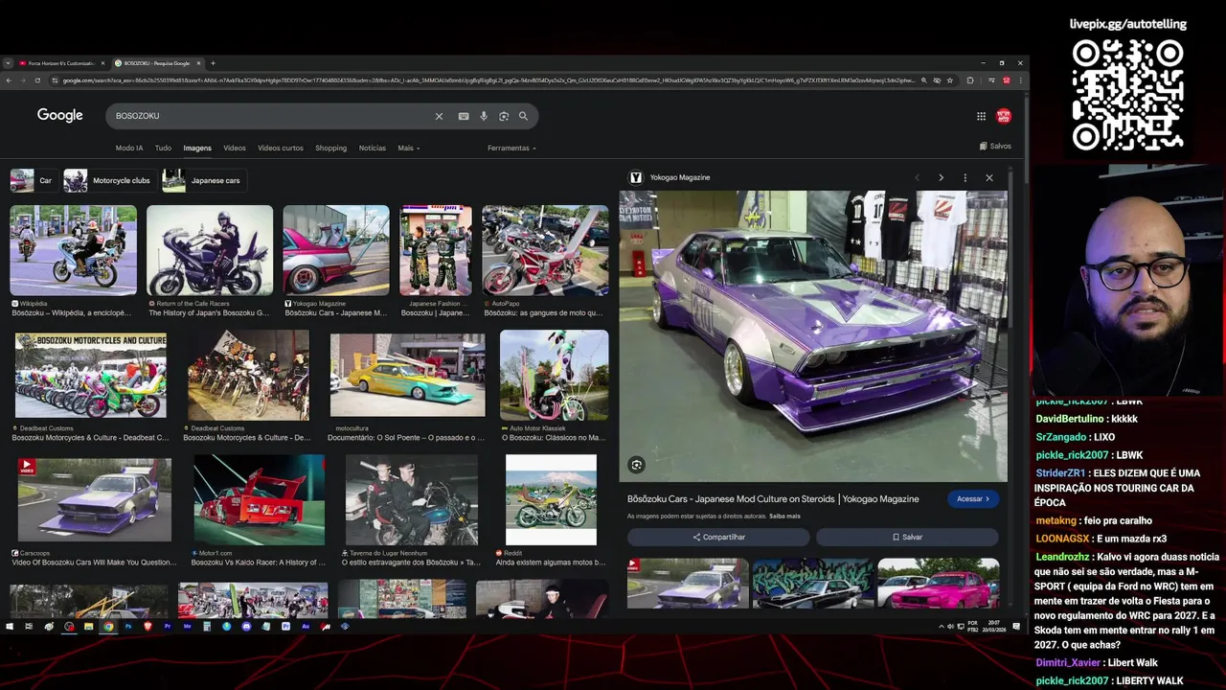This screenshot has height=690, width=1226.
Task: Filter images by Japanese cars chip
Action: click(202, 180)
